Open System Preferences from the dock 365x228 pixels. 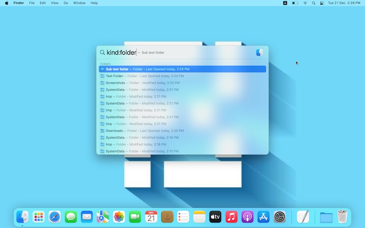(x=280, y=217)
